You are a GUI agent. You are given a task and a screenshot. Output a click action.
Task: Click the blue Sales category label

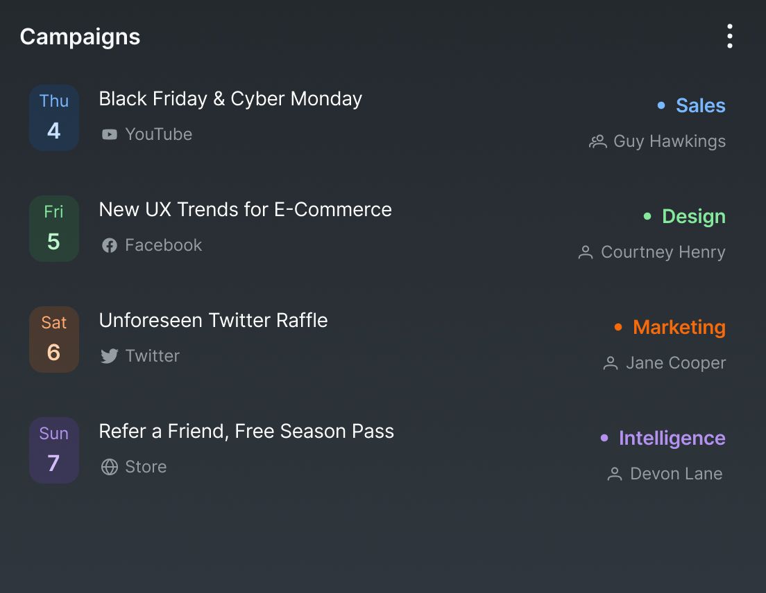[700, 105]
